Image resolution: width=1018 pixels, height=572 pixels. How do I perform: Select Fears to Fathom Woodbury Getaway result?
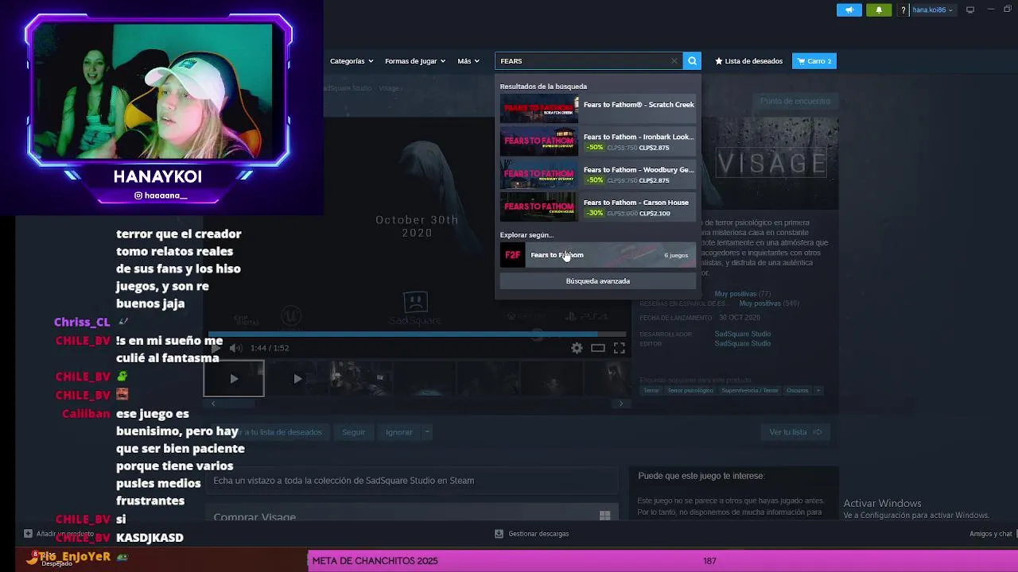598,174
